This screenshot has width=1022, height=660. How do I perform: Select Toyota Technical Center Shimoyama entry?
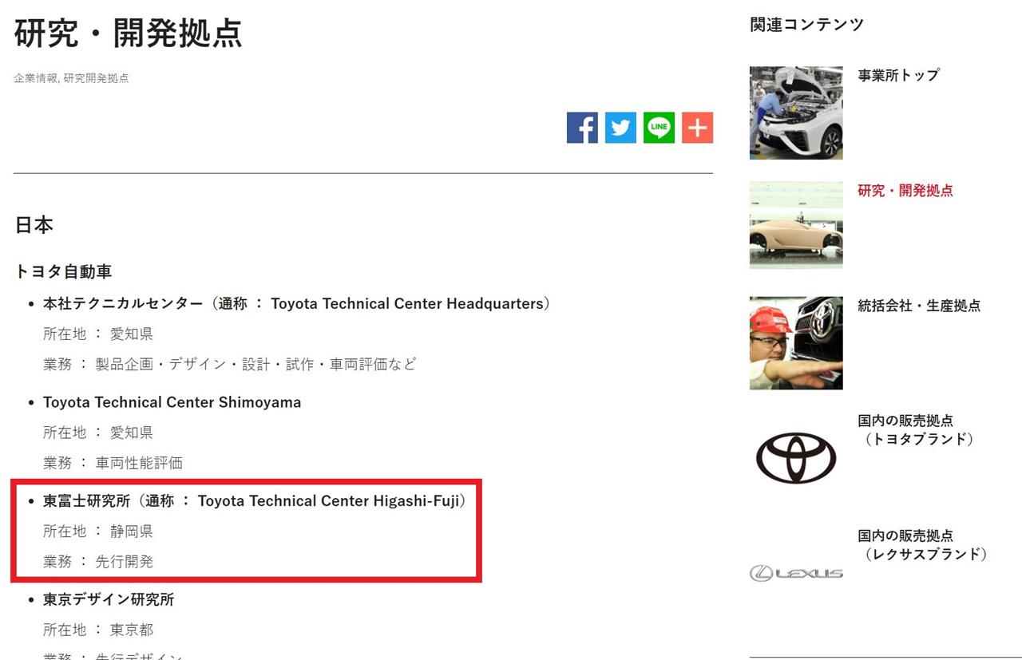[x=172, y=402]
